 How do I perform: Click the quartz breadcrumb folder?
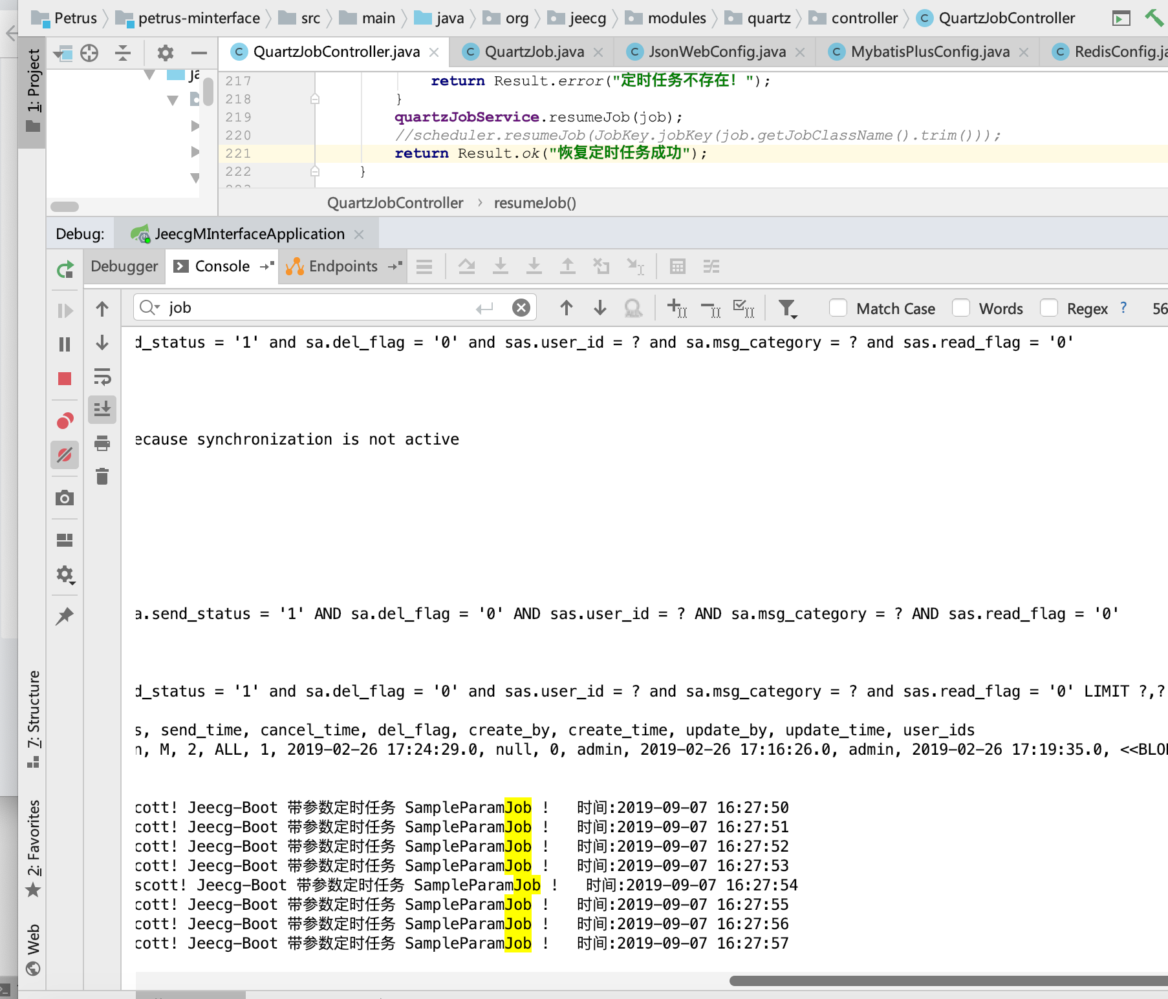pos(758,18)
